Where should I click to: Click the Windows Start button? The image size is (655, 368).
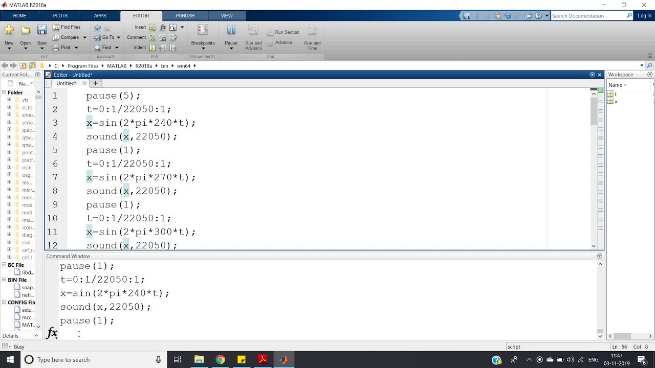10,360
